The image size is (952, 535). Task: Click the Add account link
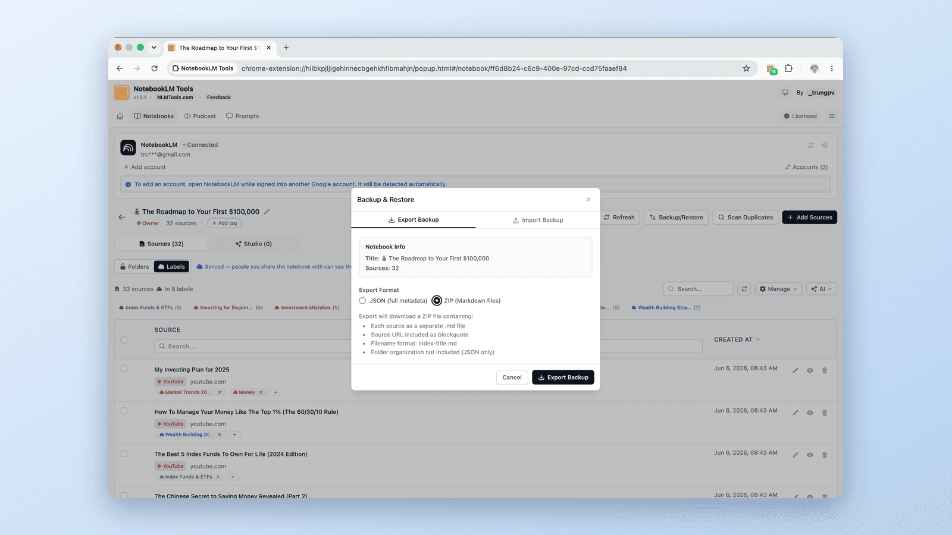point(145,168)
